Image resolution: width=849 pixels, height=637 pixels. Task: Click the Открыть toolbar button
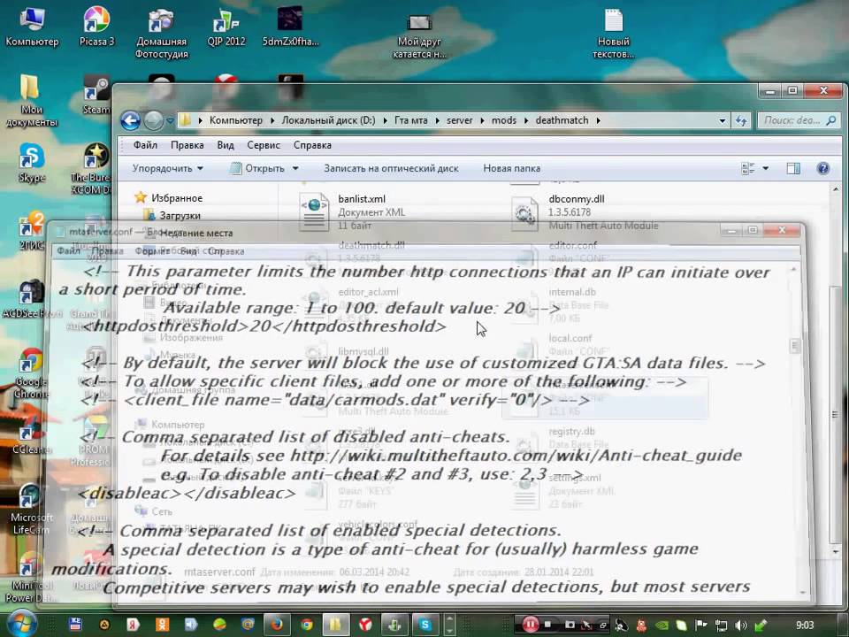258,168
